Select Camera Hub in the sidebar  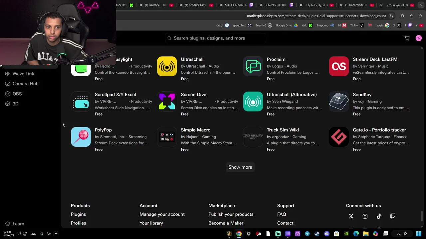(x=22, y=84)
